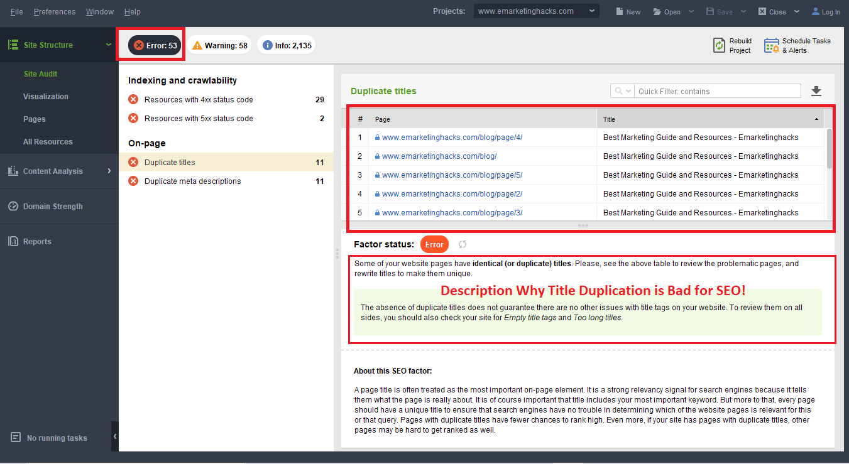
Task: Click the No running tasks icon
Action: pyautogui.click(x=16, y=438)
